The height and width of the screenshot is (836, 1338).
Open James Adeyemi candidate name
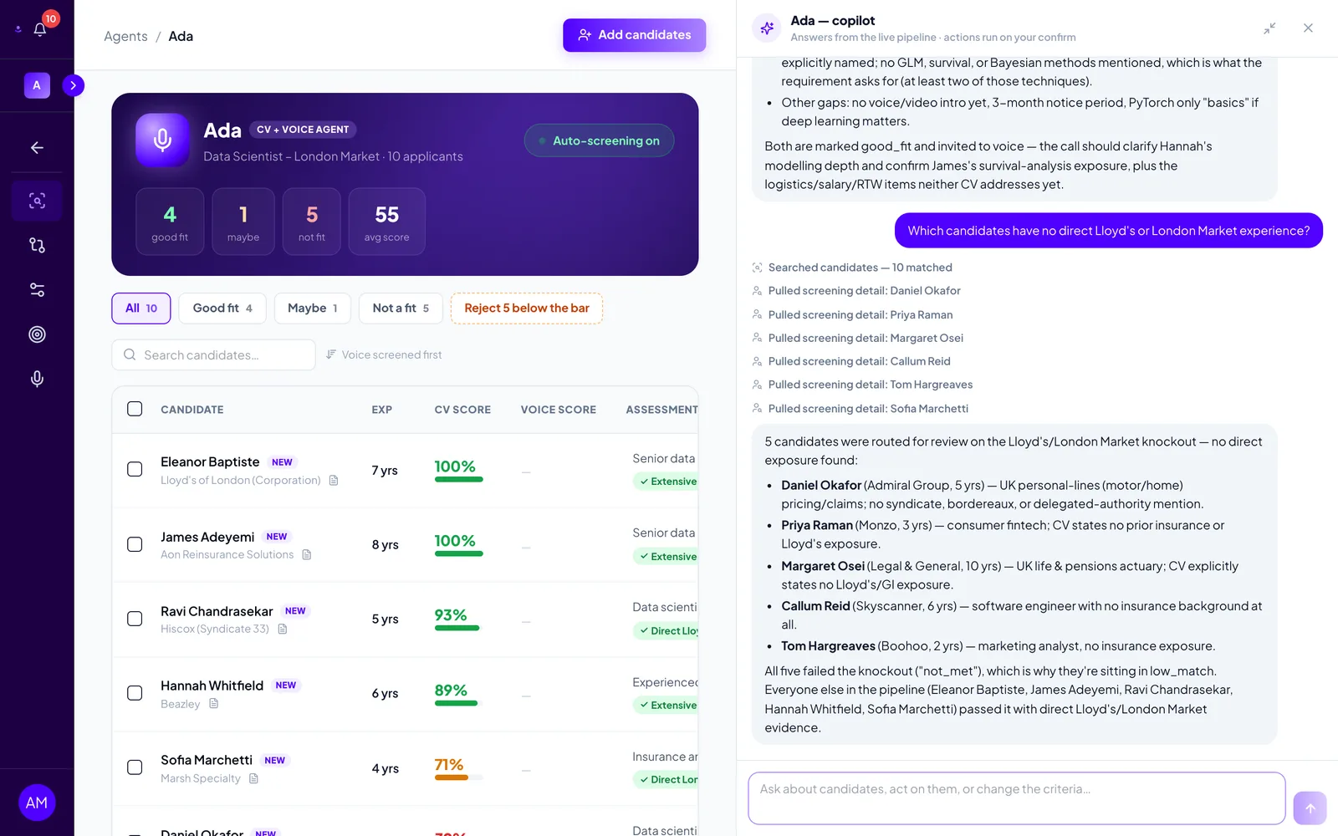click(x=207, y=537)
